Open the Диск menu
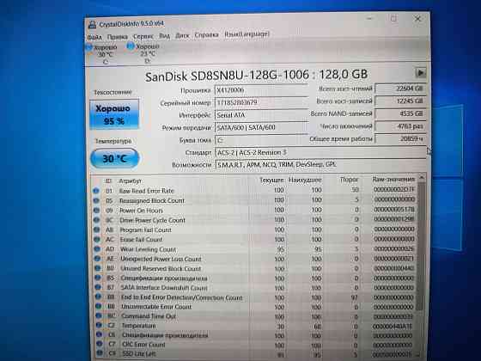The width and height of the screenshot is (481, 361). coord(182,35)
